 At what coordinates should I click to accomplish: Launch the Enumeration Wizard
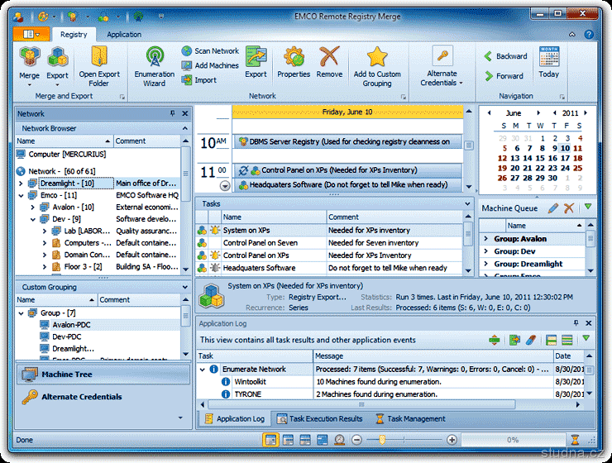pyautogui.click(x=155, y=67)
